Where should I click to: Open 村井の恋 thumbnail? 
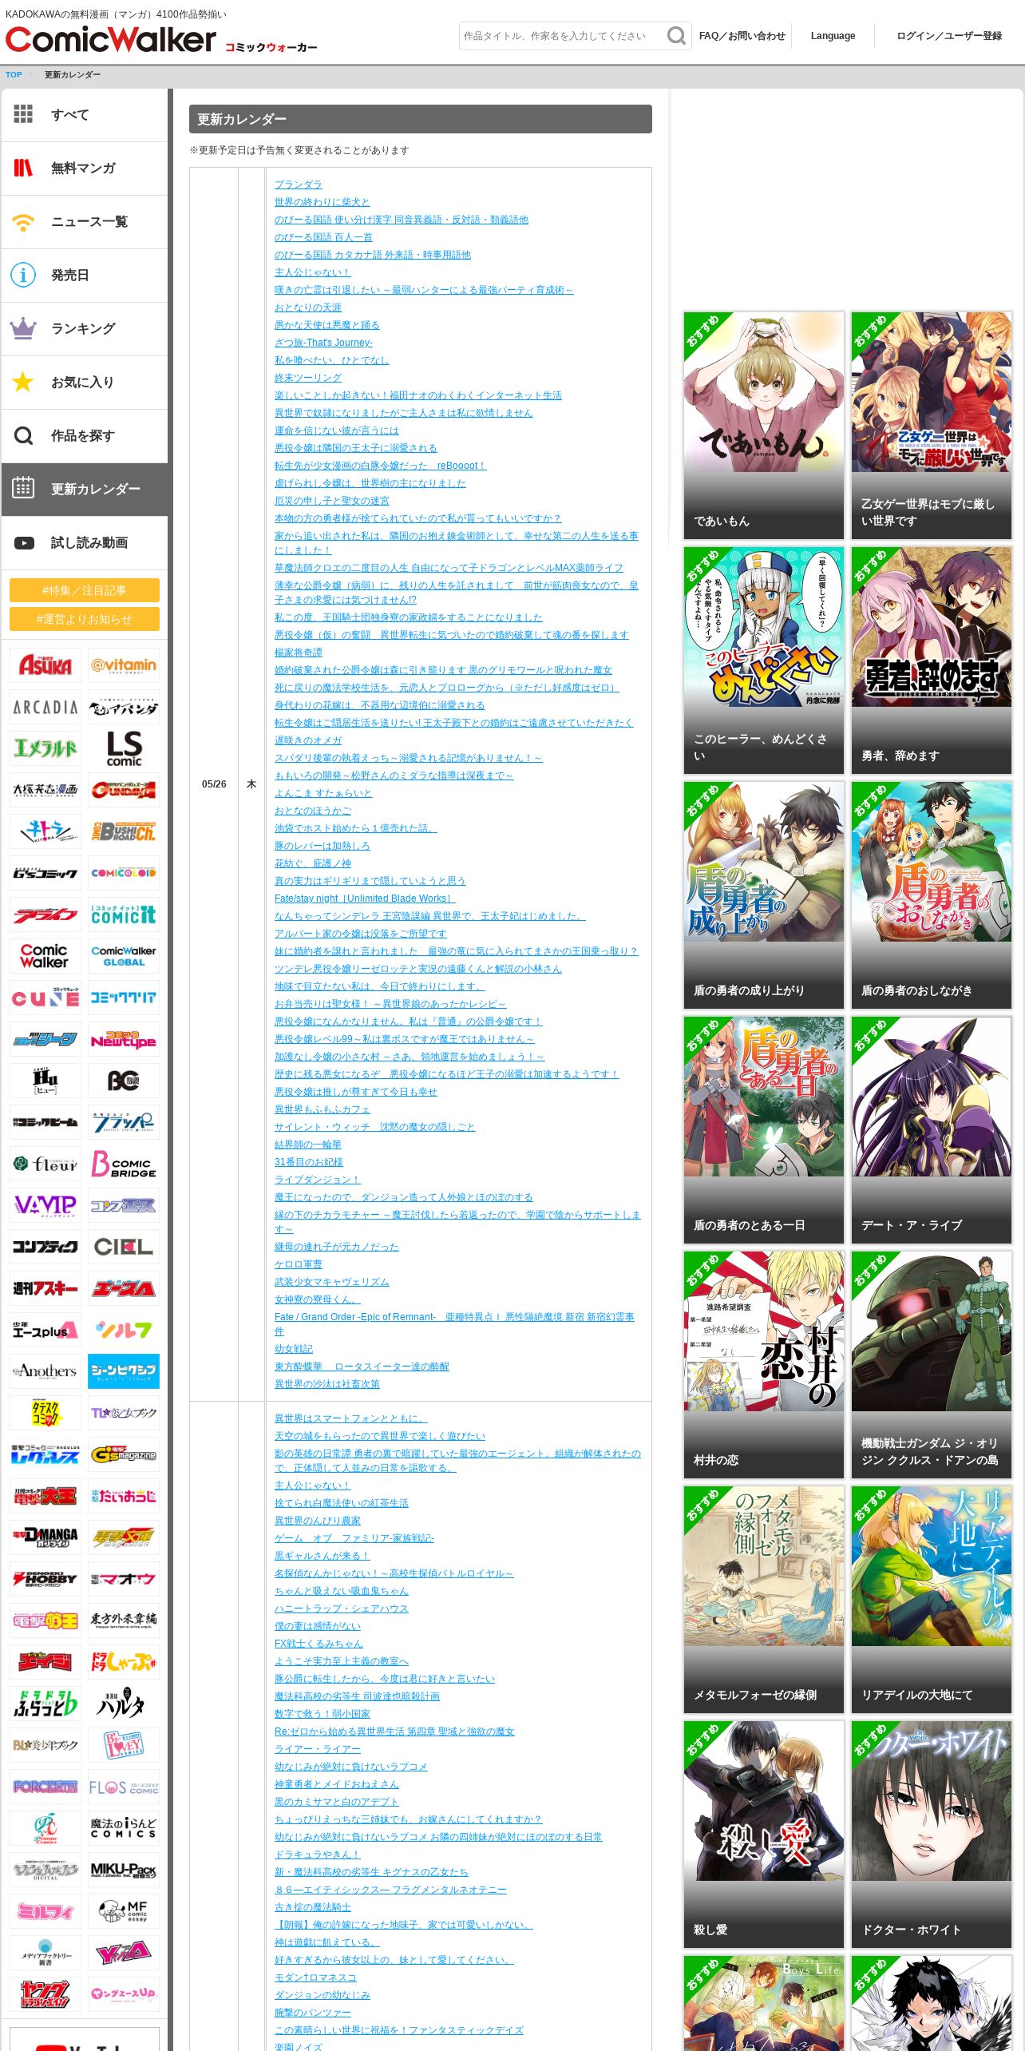(x=763, y=1364)
